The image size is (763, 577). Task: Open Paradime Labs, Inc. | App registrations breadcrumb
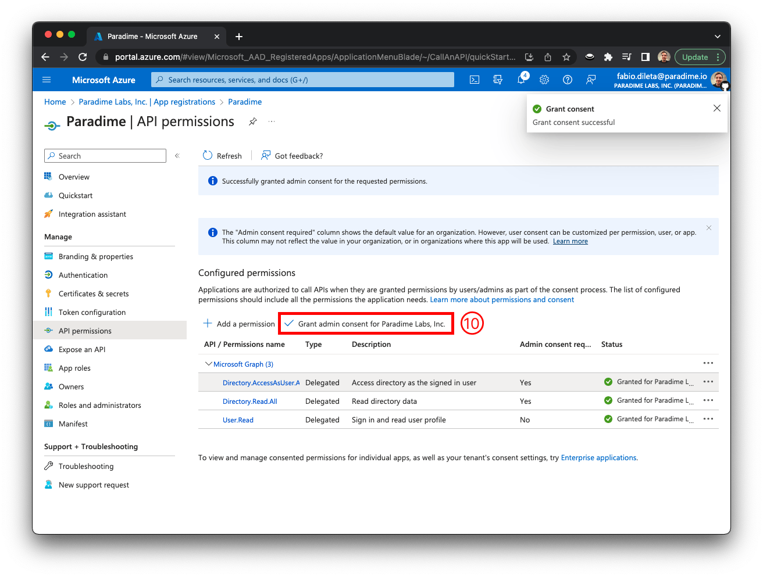(x=147, y=102)
